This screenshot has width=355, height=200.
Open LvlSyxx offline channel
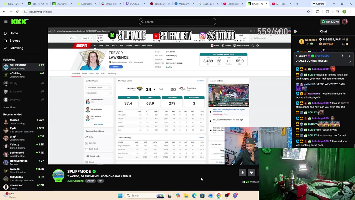pyautogui.click(x=24, y=99)
